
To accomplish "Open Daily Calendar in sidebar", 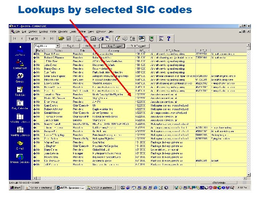I will click(x=20, y=105).
